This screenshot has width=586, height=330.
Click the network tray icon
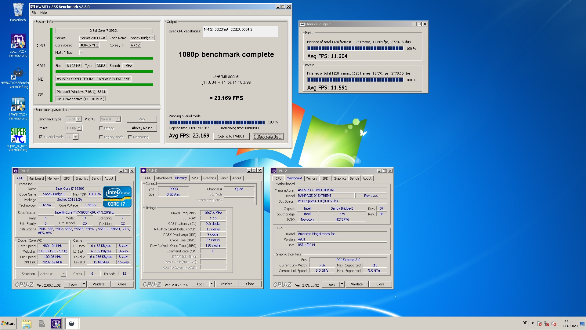(x=547, y=324)
